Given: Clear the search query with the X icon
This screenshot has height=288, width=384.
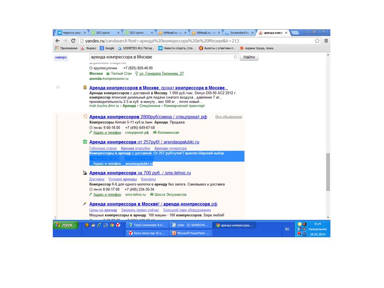Looking at the screenshot, I should pyautogui.click(x=235, y=57).
